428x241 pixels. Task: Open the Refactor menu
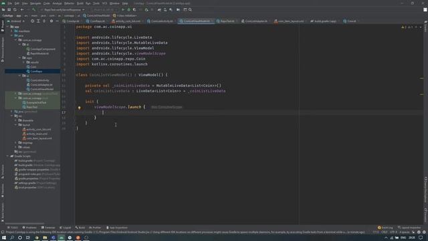coord(69,3)
